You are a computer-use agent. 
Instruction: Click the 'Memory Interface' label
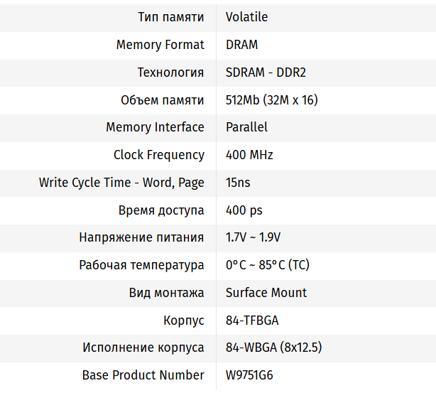click(x=155, y=127)
